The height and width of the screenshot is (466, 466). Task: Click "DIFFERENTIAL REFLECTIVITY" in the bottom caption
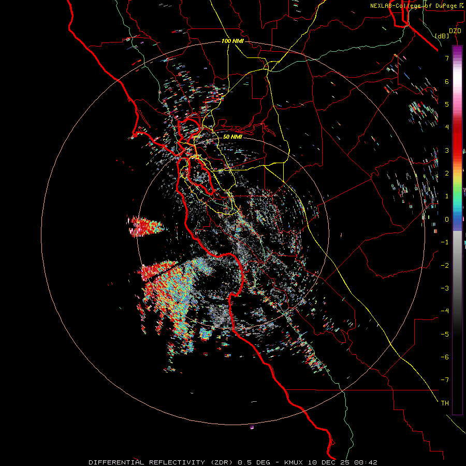coord(147,462)
